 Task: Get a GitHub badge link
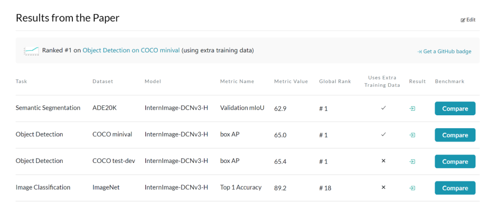444,51
